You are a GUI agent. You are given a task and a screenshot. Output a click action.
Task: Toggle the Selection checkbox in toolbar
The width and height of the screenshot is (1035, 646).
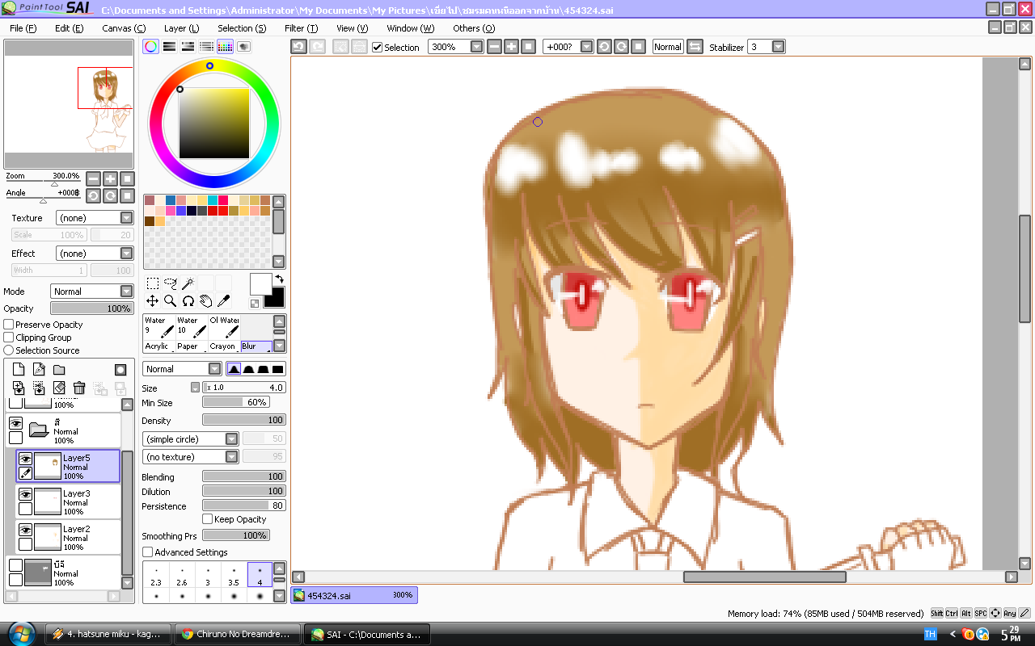point(377,47)
